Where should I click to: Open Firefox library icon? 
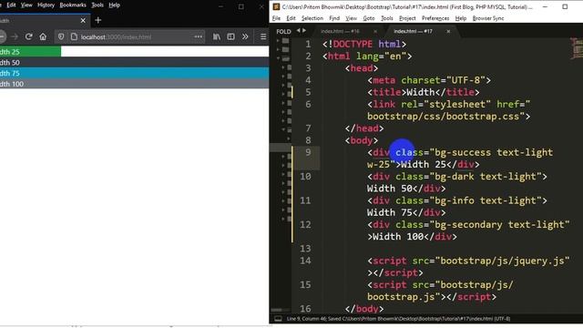[217, 36]
